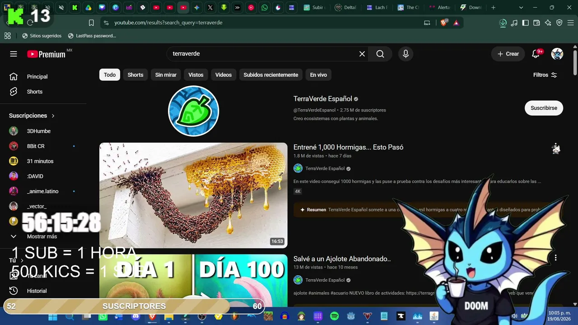Expand the tab search dropdown
This screenshot has width=578, height=325.
[521, 7]
